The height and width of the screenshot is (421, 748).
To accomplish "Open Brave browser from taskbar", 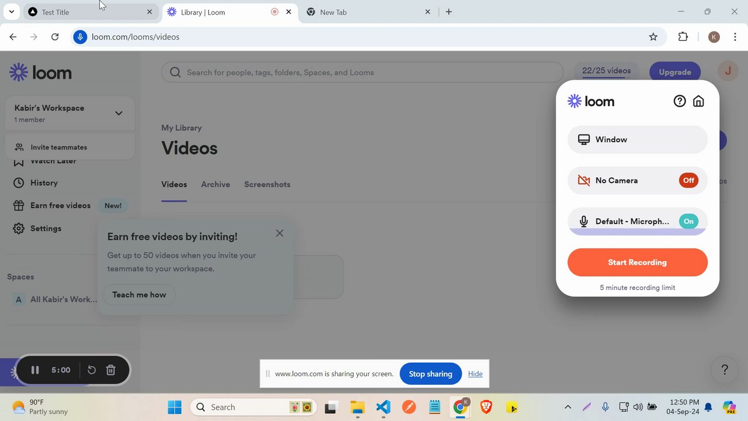I will pyautogui.click(x=486, y=407).
